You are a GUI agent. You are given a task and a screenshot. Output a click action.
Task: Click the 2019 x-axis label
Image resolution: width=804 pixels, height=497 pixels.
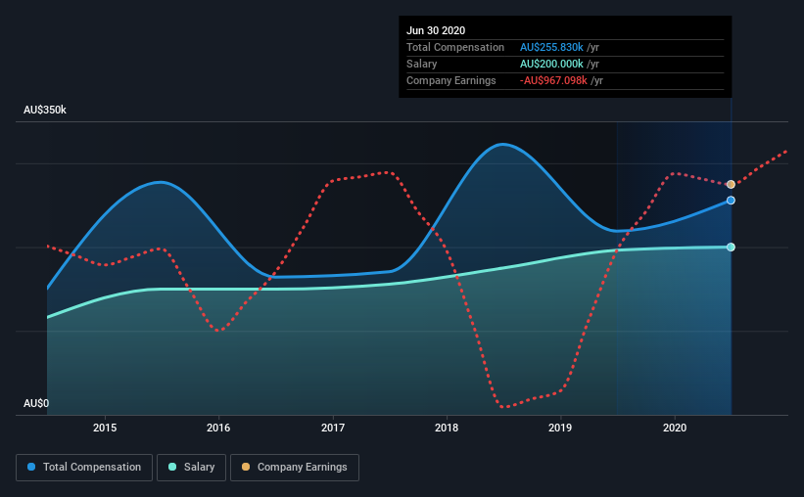tap(560, 428)
